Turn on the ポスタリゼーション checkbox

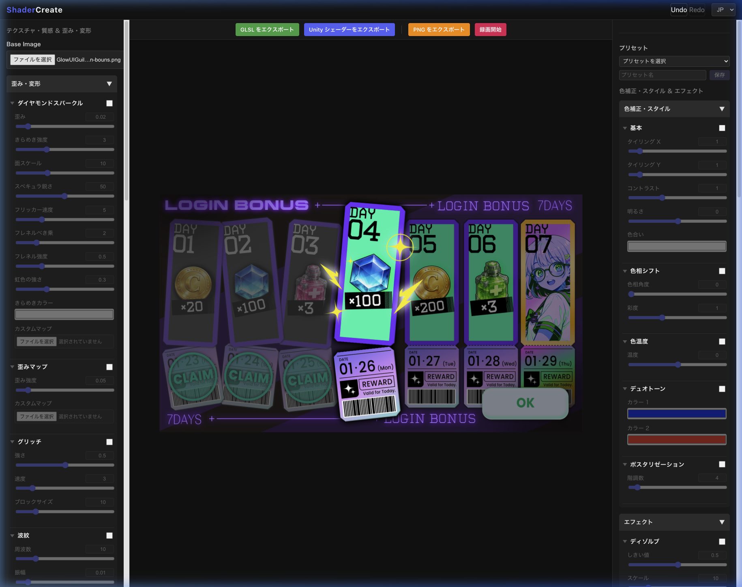(x=722, y=464)
